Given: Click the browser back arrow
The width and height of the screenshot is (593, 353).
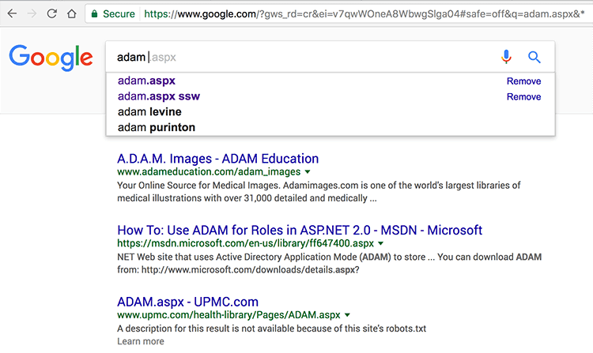Looking at the screenshot, I should [x=11, y=13].
